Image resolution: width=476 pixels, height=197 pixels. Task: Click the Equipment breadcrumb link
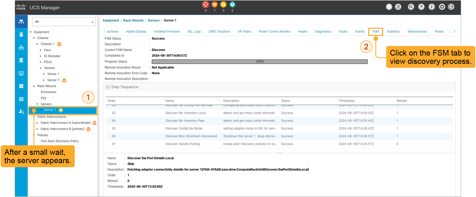[x=111, y=20]
